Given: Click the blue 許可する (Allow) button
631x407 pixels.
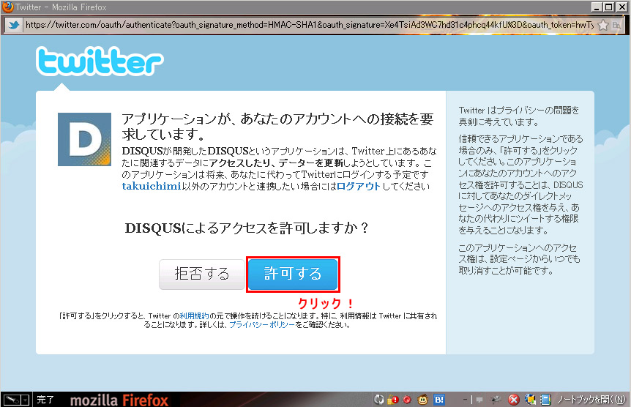Looking at the screenshot, I should click(293, 275).
